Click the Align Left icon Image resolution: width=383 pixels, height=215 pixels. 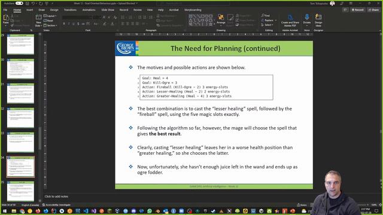click(x=123, y=24)
